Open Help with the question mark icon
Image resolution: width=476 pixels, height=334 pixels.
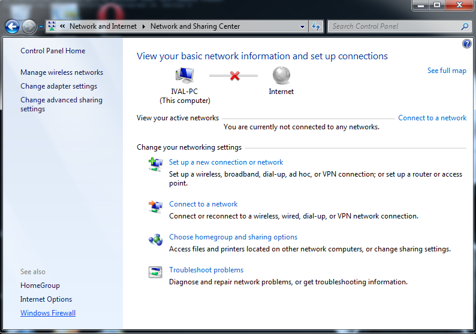467,44
